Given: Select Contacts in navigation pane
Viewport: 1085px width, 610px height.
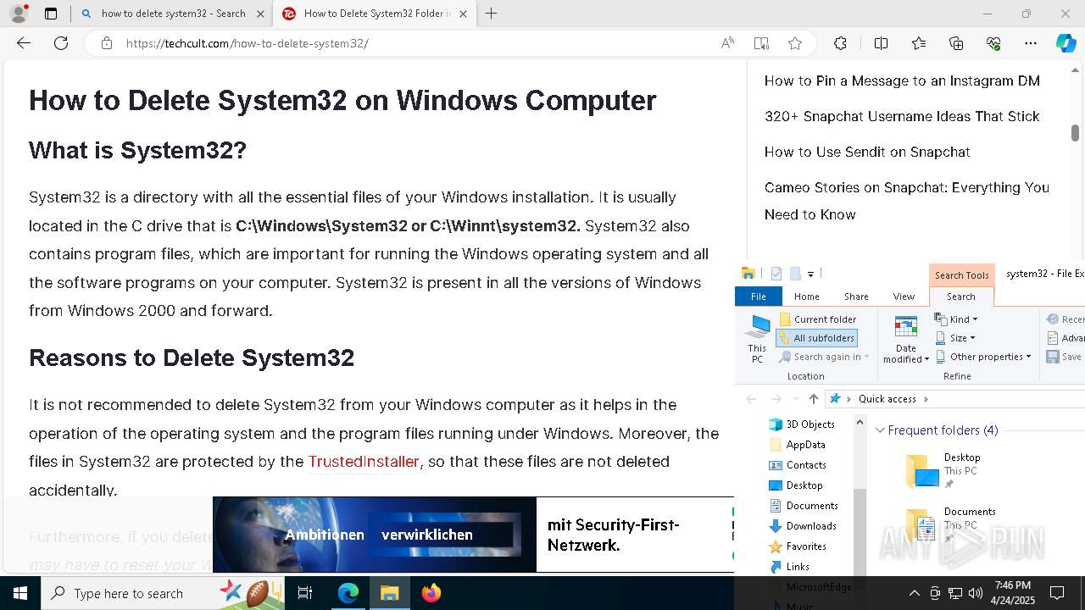Looking at the screenshot, I should coord(798,465).
